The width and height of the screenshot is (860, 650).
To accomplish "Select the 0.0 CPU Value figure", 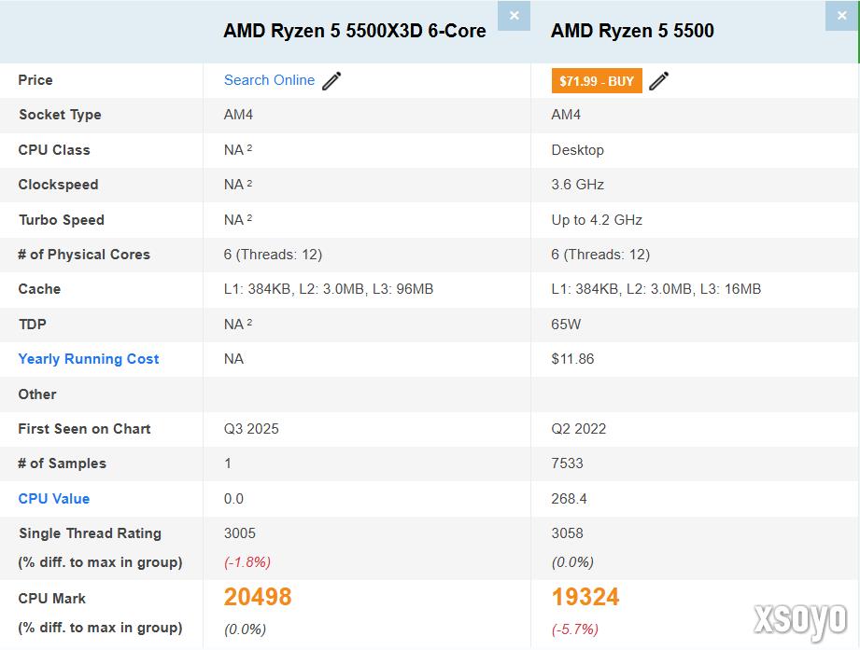I will (x=233, y=498).
